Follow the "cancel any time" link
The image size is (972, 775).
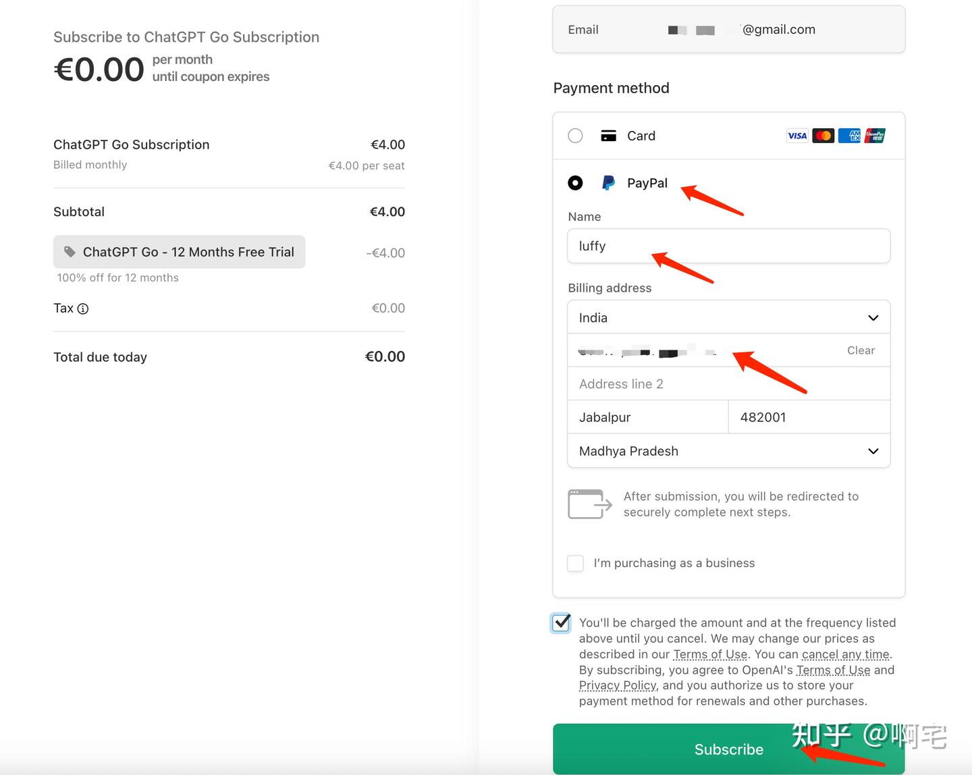pyautogui.click(x=845, y=654)
